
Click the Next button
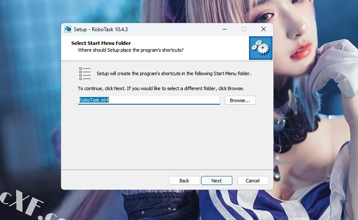click(217, 181)
